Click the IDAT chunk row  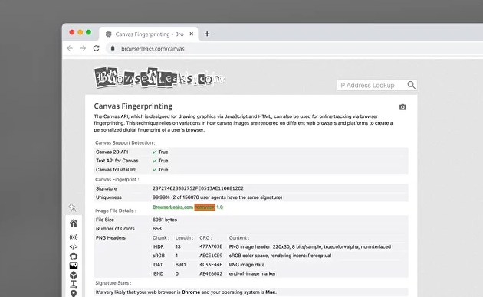(x=280, y=265)
